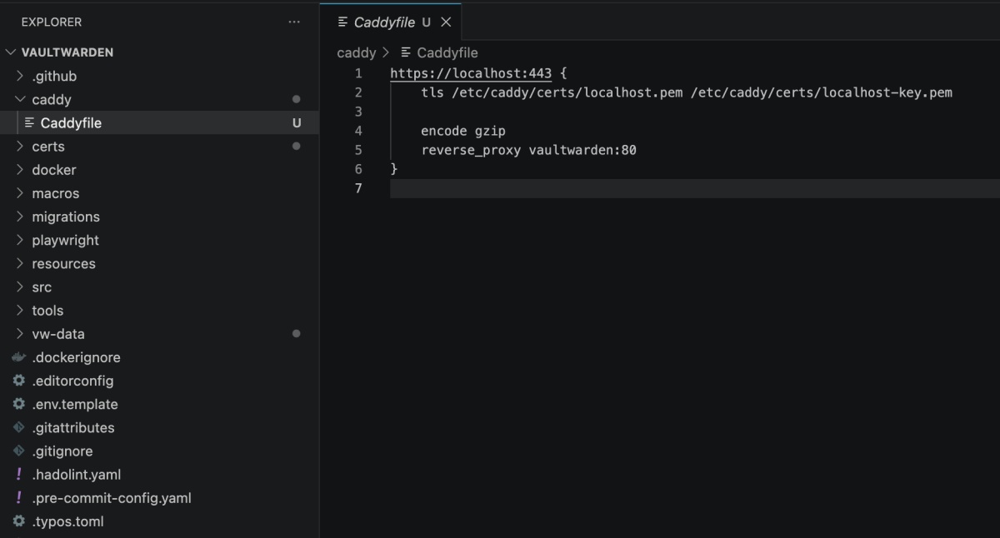
Task: Follow the https://localhost:443 link
Action: pos(469,73)
